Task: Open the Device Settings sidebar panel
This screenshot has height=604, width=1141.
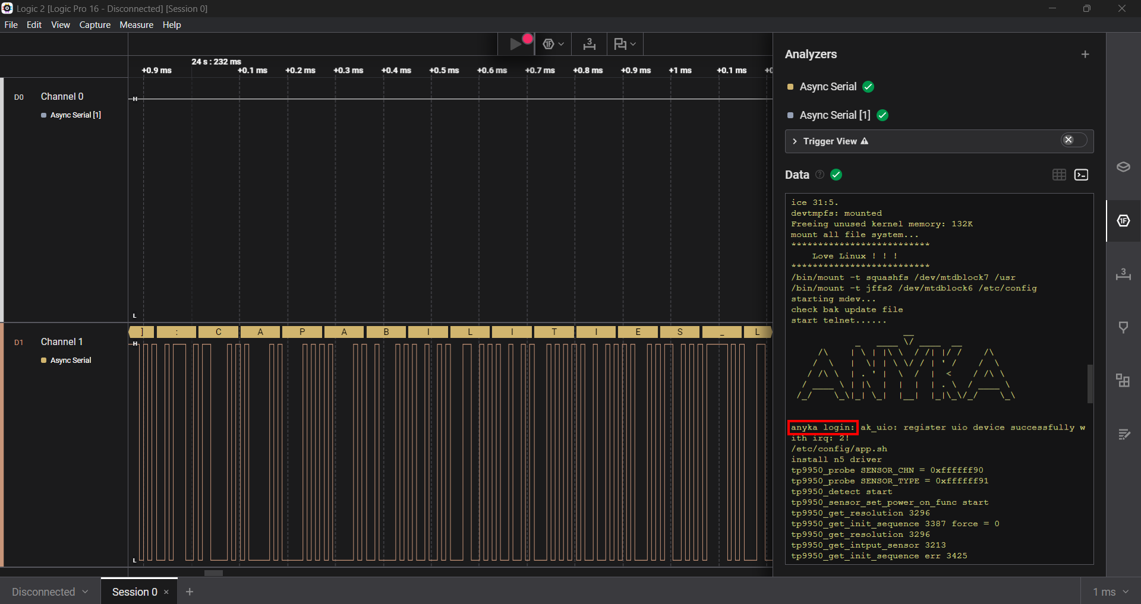Action: click(1123, 167)
